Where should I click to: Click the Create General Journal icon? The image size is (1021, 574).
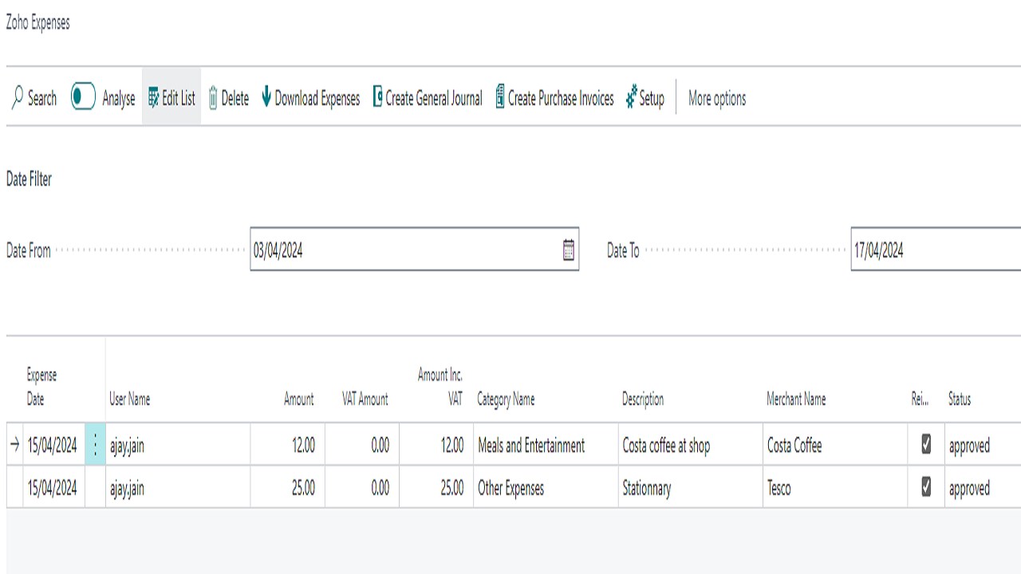pyautogui.click(x=378, y=97)
